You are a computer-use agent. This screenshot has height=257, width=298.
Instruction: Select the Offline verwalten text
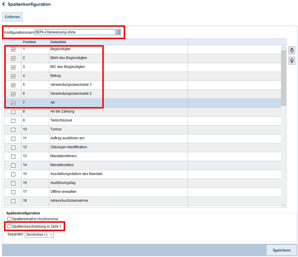click(x=63, y=191)
